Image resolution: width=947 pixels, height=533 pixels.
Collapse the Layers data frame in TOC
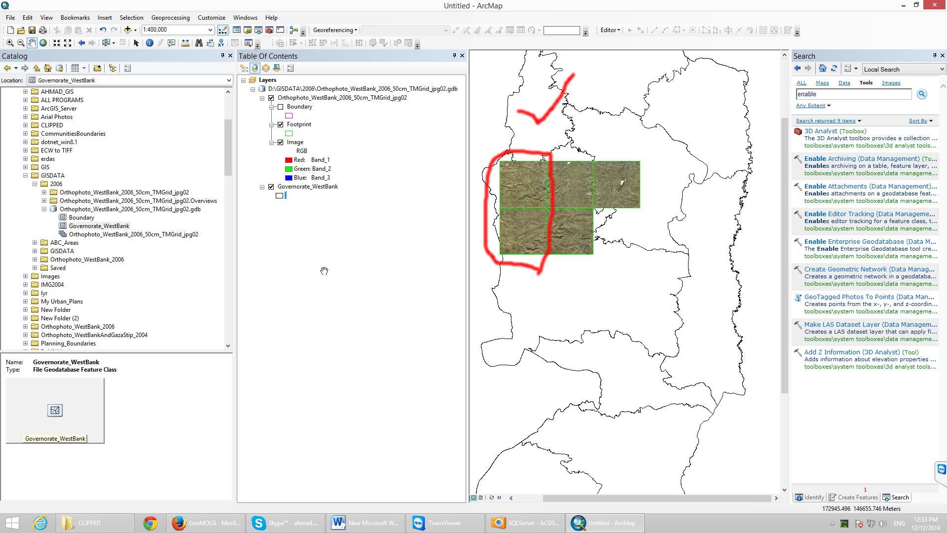click(x=243, y=80)
